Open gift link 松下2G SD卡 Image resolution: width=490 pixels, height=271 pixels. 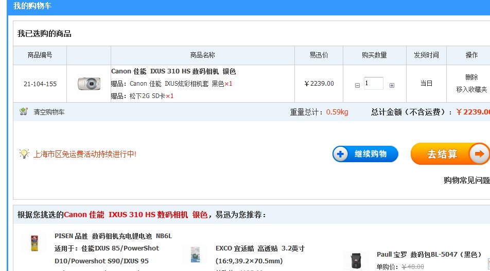point(148,96)
